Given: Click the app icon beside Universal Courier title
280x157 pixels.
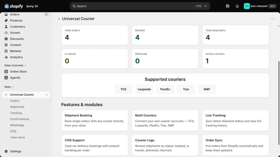Looking at the screenshot, I should (59, 19).
